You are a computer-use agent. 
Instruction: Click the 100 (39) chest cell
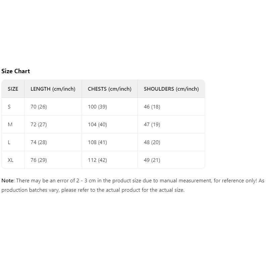click(x=97, y=107)
